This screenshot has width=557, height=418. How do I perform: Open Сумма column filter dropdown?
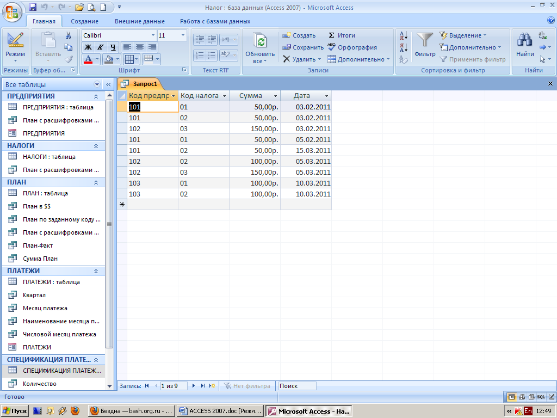pyautogui.click(x=275, y=96)
